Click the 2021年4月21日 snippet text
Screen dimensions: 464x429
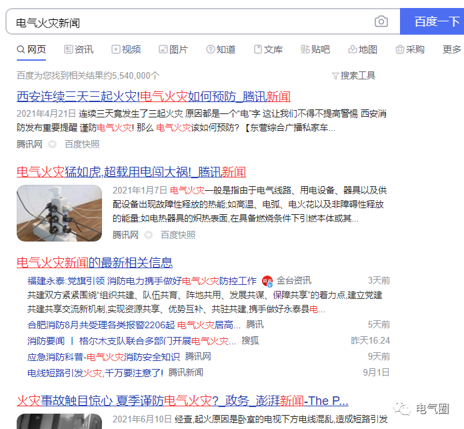click(x=46, y=113)
